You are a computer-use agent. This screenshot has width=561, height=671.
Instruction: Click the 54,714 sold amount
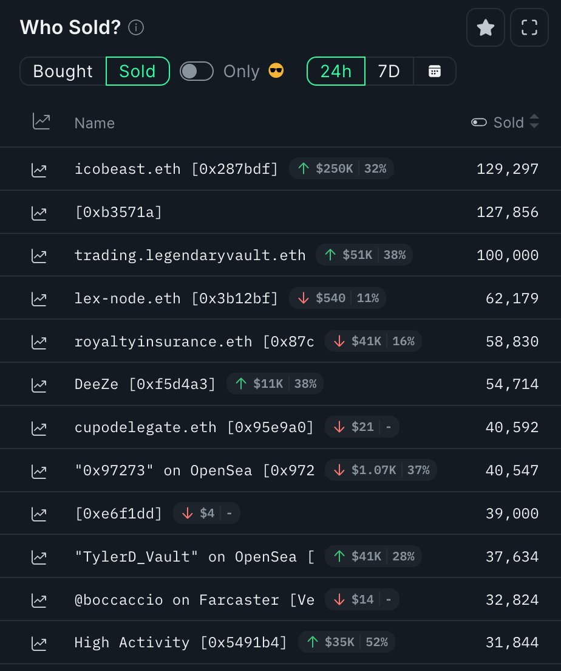(x=512, y=384)
